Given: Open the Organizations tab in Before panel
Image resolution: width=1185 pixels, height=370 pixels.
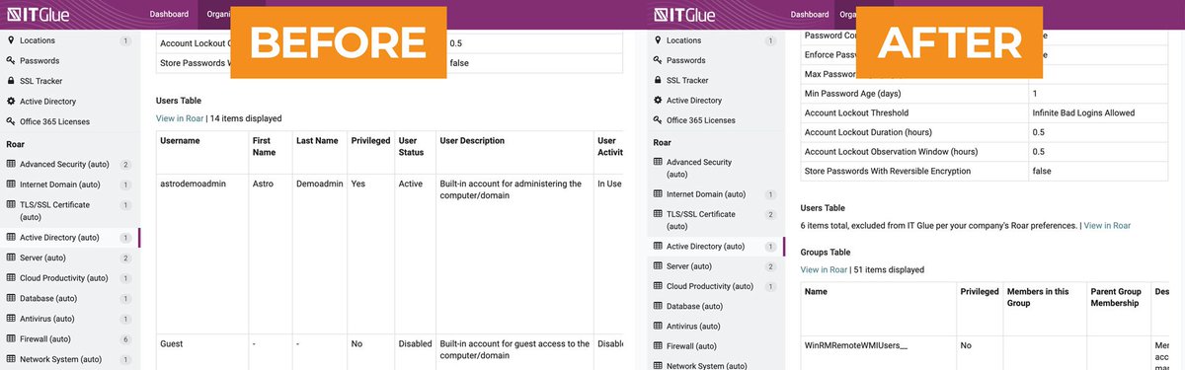Looking at the screenshot, I should (218, 14).
